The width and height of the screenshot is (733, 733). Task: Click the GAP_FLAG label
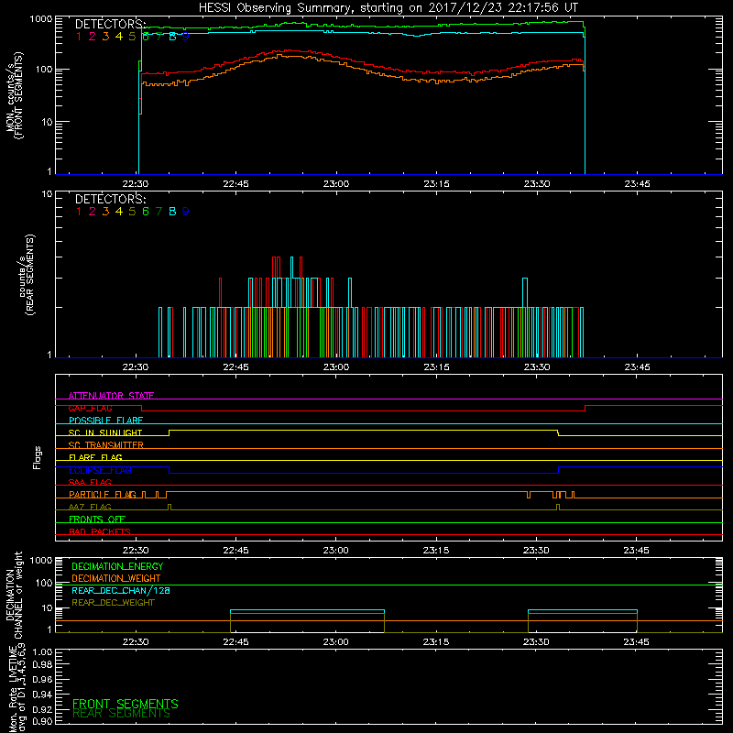point(90,408)
